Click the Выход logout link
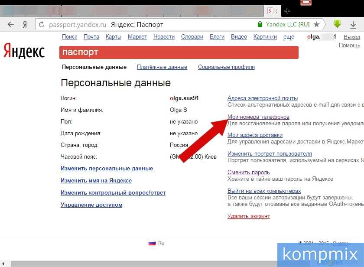The image size is (364, 267). point(352,37)
